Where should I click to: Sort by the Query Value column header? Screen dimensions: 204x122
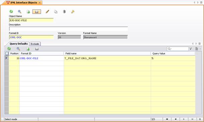(x=173, y=53)
